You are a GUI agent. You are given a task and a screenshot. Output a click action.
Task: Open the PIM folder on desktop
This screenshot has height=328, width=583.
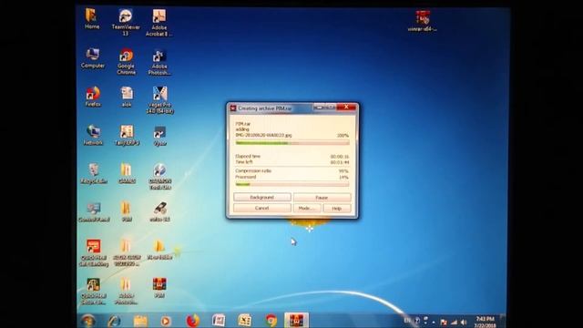point(127,212)
